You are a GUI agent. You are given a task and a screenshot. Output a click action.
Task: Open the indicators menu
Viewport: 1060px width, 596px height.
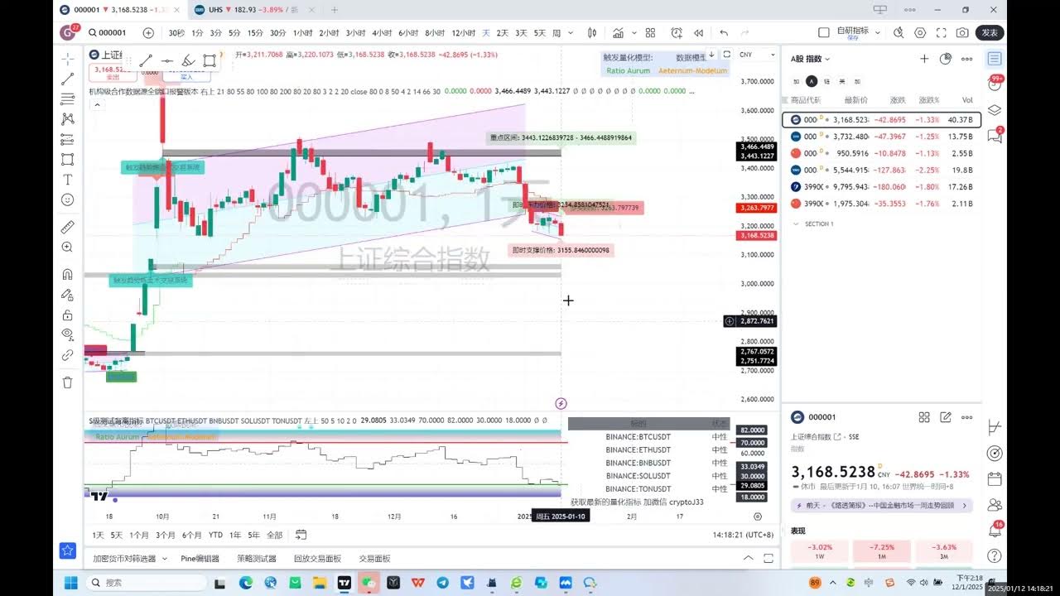coord(618,33)
